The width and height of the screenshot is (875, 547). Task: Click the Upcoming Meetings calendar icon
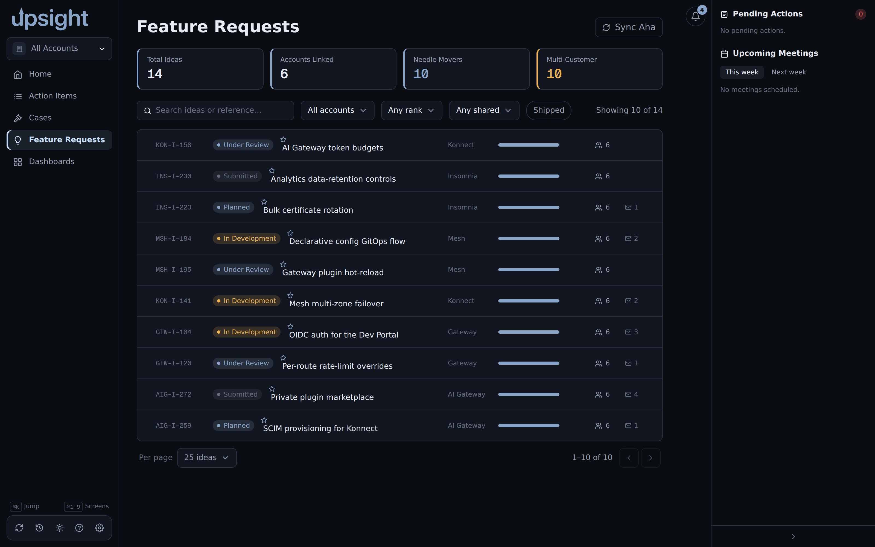tap(724, 54)
